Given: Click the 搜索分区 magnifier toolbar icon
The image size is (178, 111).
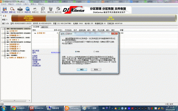Looking at the screenshot, I should click(12, 10).
